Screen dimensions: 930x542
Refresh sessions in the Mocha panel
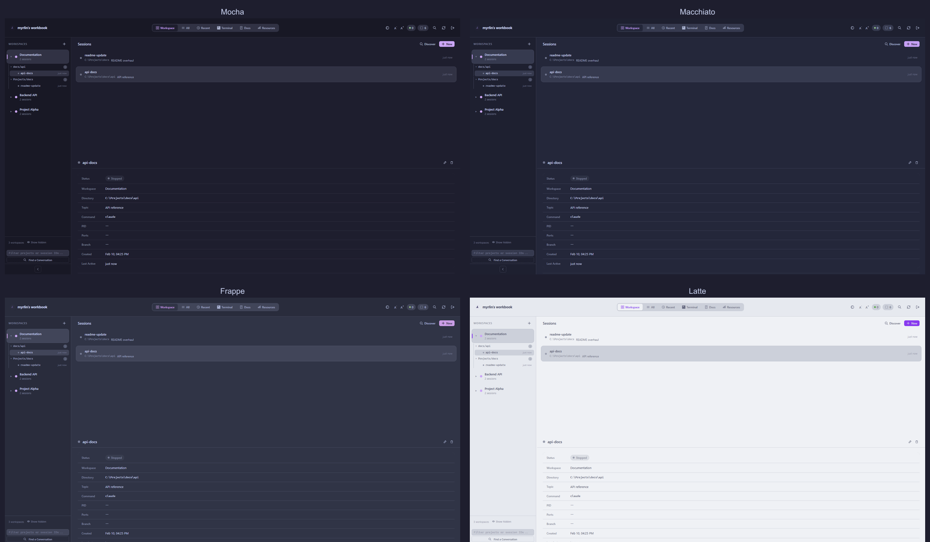pos(444,28)
